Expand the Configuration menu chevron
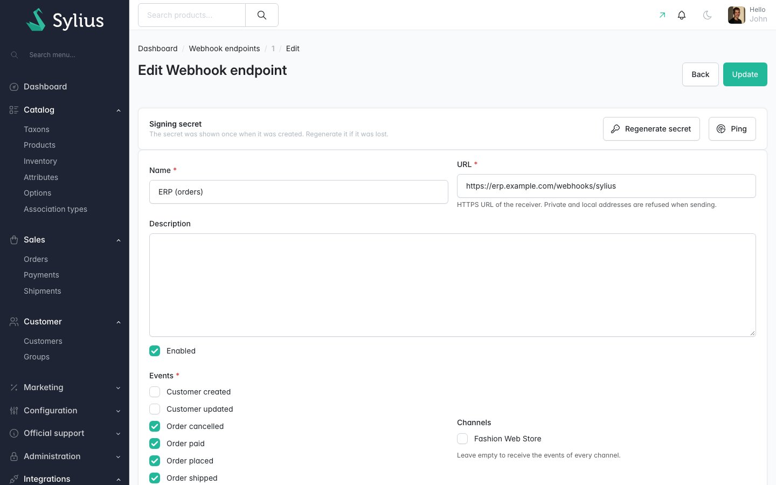The width and height of the screenshot is (776, 485). 119,411
